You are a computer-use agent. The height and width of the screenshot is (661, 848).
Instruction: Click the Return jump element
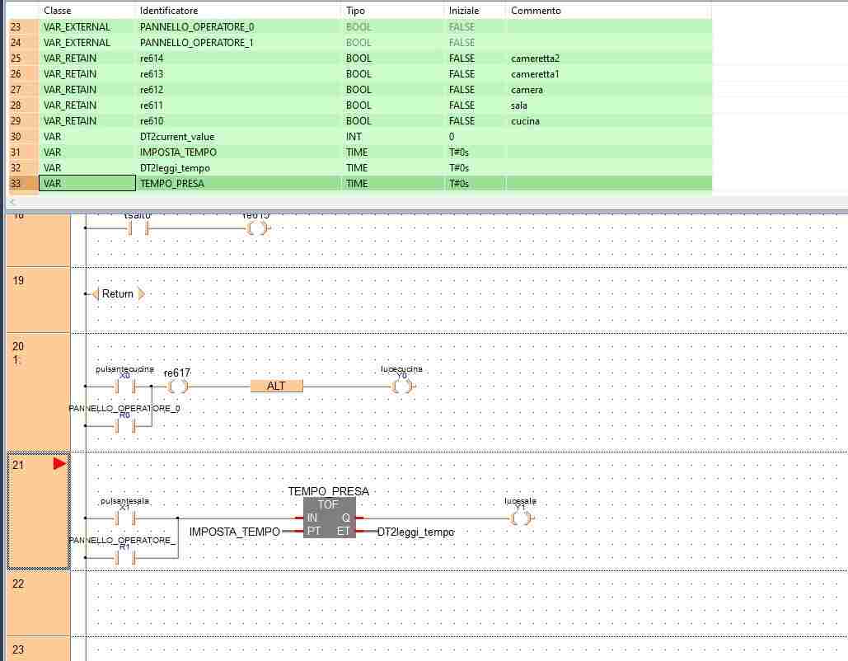118,293
